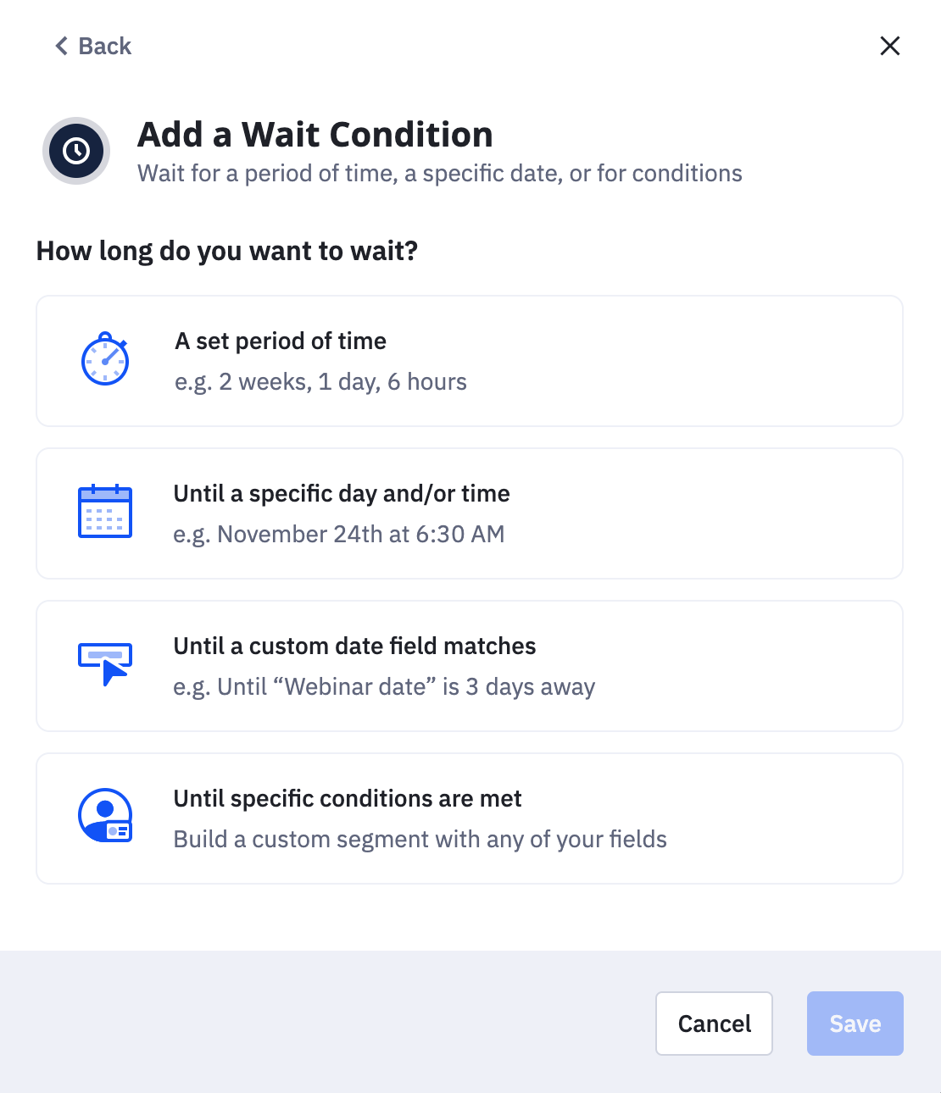Click "Build a custom segment" description
Image resolution: width=941 pixels, height=1093 pixels.
[420, 840]
